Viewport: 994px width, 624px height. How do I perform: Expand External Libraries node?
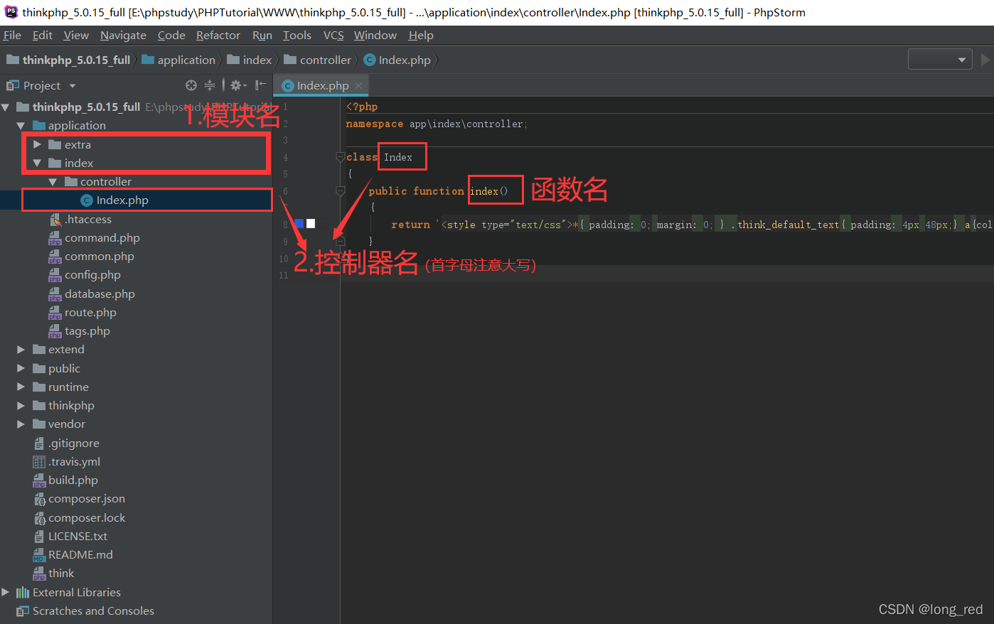click(6, 593)
